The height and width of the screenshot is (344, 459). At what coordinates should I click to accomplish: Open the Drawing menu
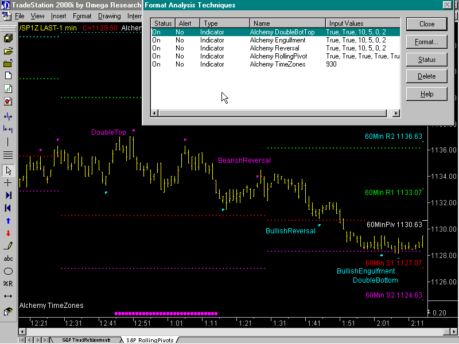109,16
